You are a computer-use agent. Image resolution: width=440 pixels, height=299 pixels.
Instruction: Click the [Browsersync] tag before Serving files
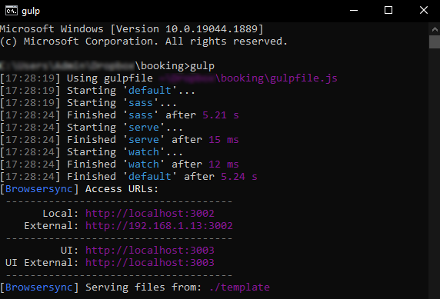tap(39, 287)
